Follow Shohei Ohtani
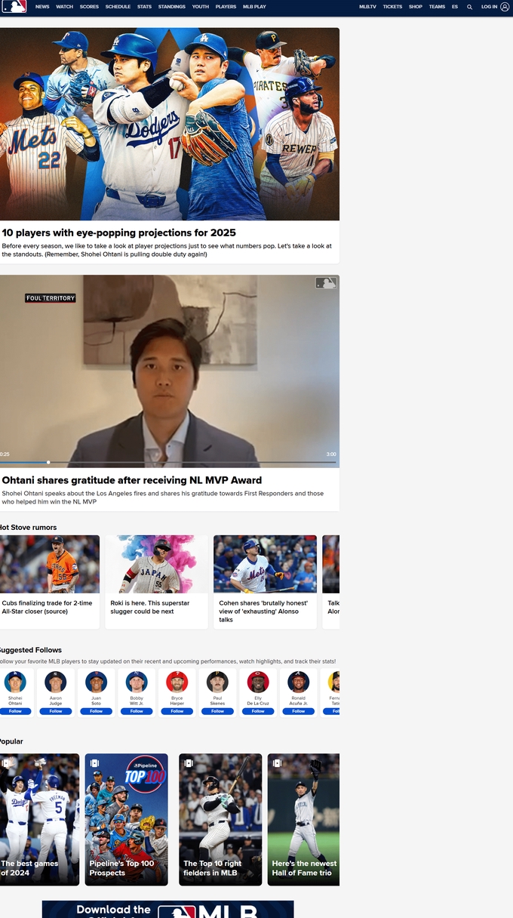Viewport: 513px width, 918px height. 15,711
